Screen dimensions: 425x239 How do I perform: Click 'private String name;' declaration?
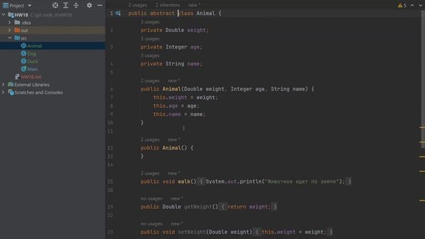coord(171,64)
